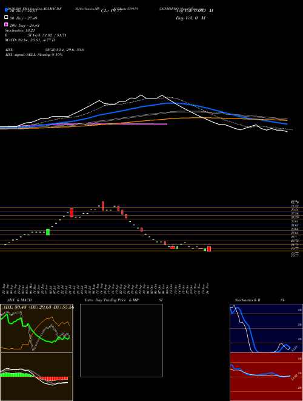Viewport: 303px width, 401px height.
Task: Click the tall red candlestick at the price peak
Action: pos(103,206)
